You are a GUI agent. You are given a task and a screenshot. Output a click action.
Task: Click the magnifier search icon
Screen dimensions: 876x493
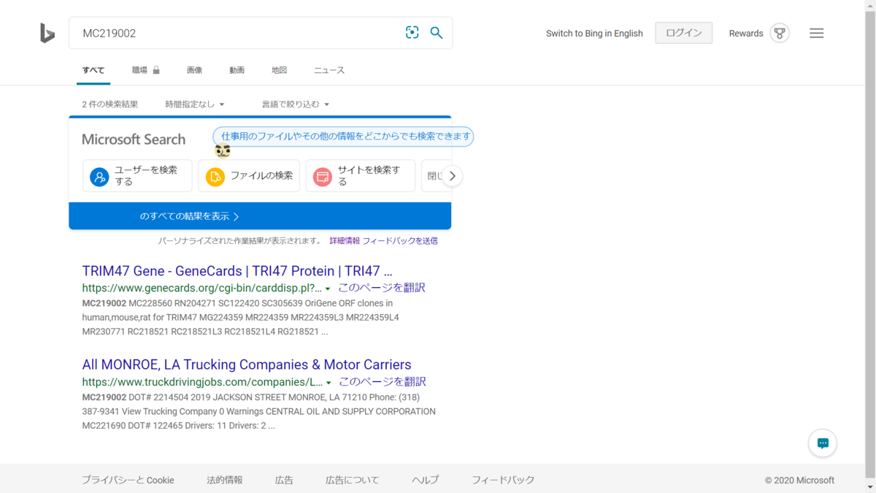coord(437,33)
